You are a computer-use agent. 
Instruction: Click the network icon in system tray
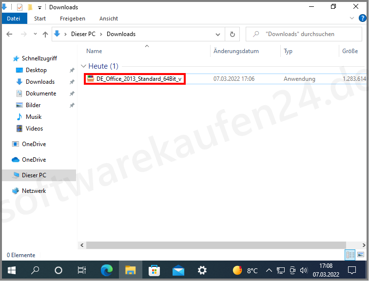click(x=280, y=271)
